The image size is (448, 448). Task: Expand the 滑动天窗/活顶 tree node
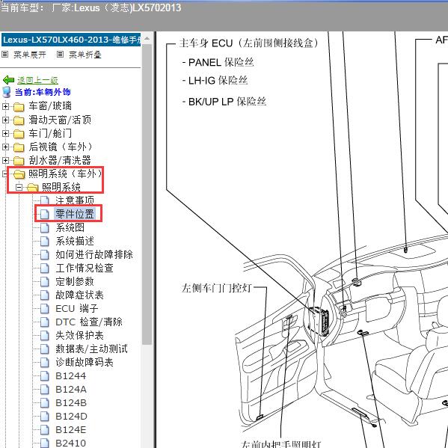click(x=5, y=120)
